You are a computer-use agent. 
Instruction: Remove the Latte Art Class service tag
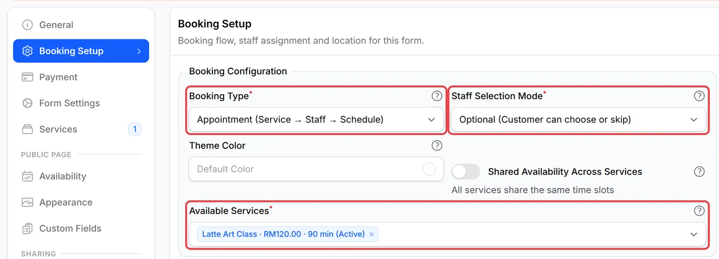[x=372, y=234]
